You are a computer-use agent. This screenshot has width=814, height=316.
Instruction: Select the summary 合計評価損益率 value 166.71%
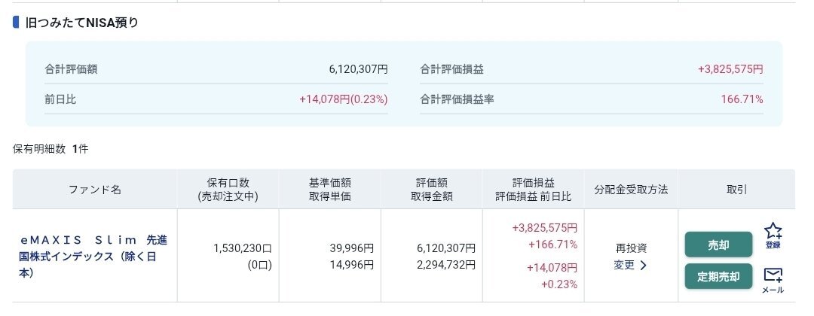[x=742, y=99]
